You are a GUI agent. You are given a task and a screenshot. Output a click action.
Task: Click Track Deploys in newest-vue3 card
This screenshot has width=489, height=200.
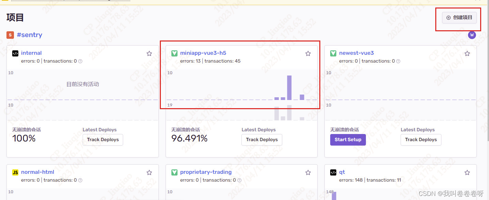click(421, 140)
